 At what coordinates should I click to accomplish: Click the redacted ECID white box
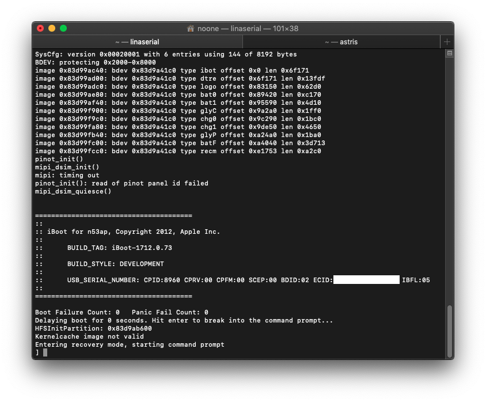point(366,279)
